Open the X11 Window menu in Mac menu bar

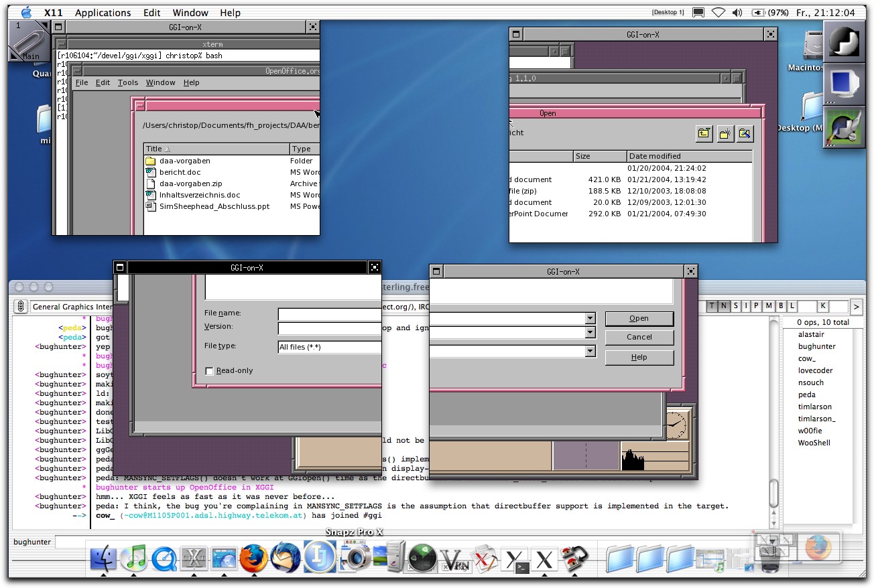pos(190,13)
